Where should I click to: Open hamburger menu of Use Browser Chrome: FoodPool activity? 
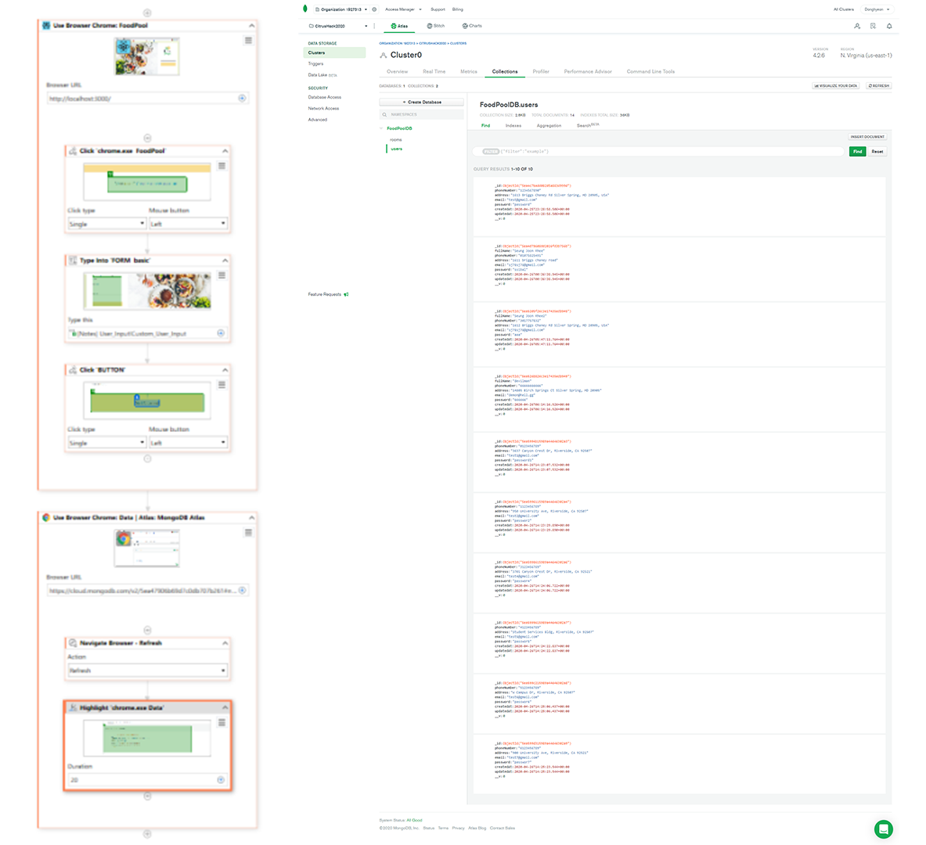(248, 40)
